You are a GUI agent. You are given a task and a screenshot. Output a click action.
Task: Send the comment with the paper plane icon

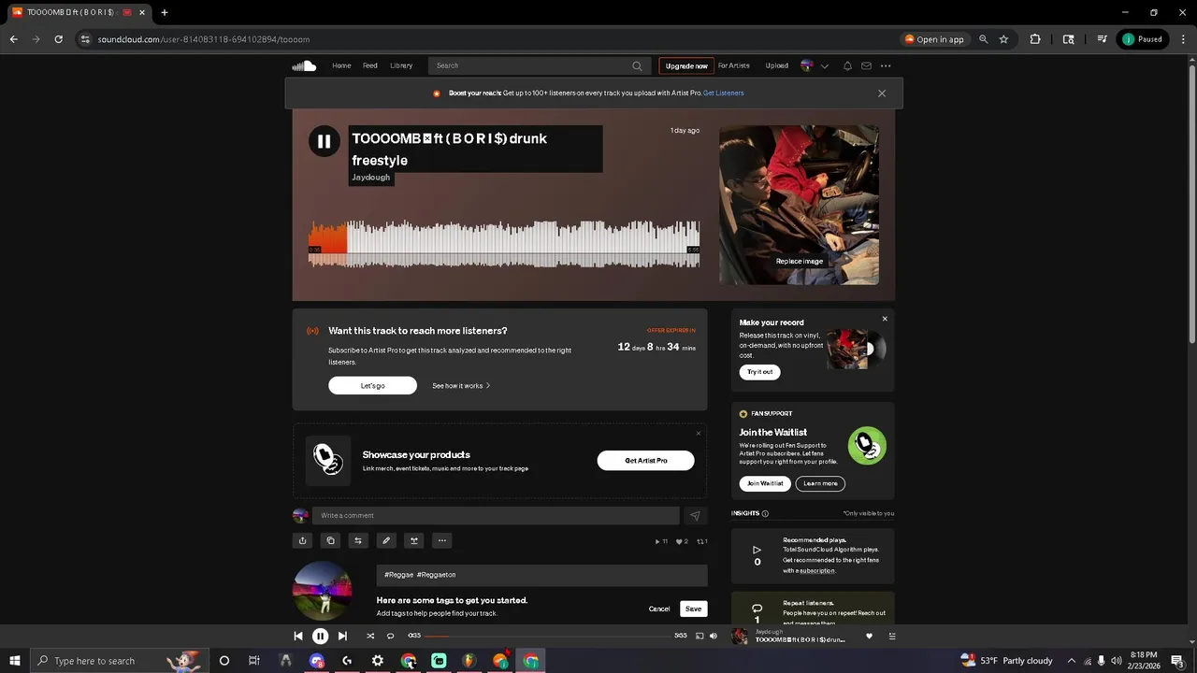695,515
